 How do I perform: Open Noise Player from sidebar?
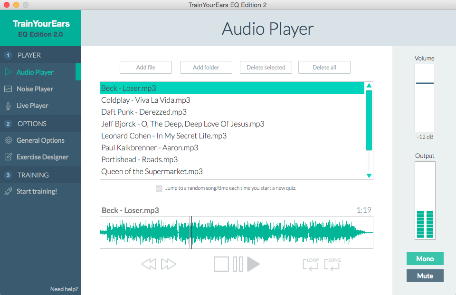35,89
